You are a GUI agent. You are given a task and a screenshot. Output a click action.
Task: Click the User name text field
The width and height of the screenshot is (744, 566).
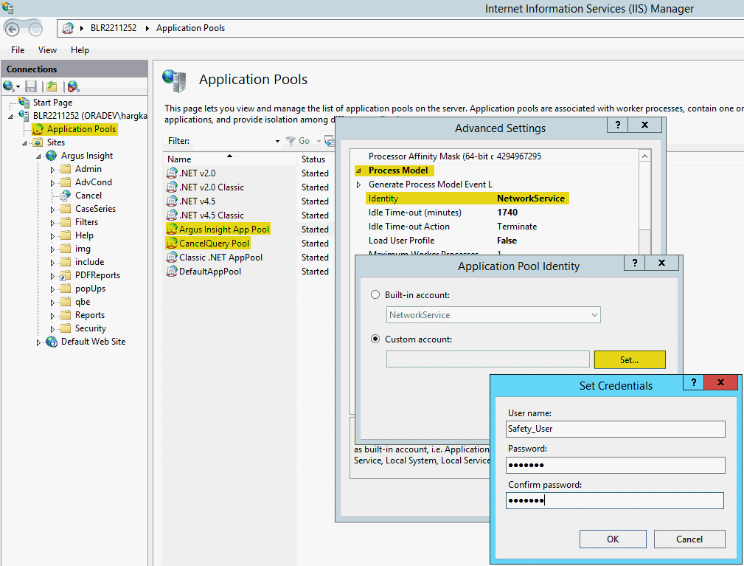[x=616, y=429]
